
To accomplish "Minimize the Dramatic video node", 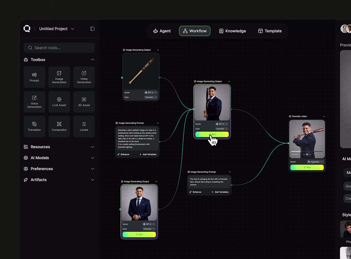I will click(x=324, y=116).
